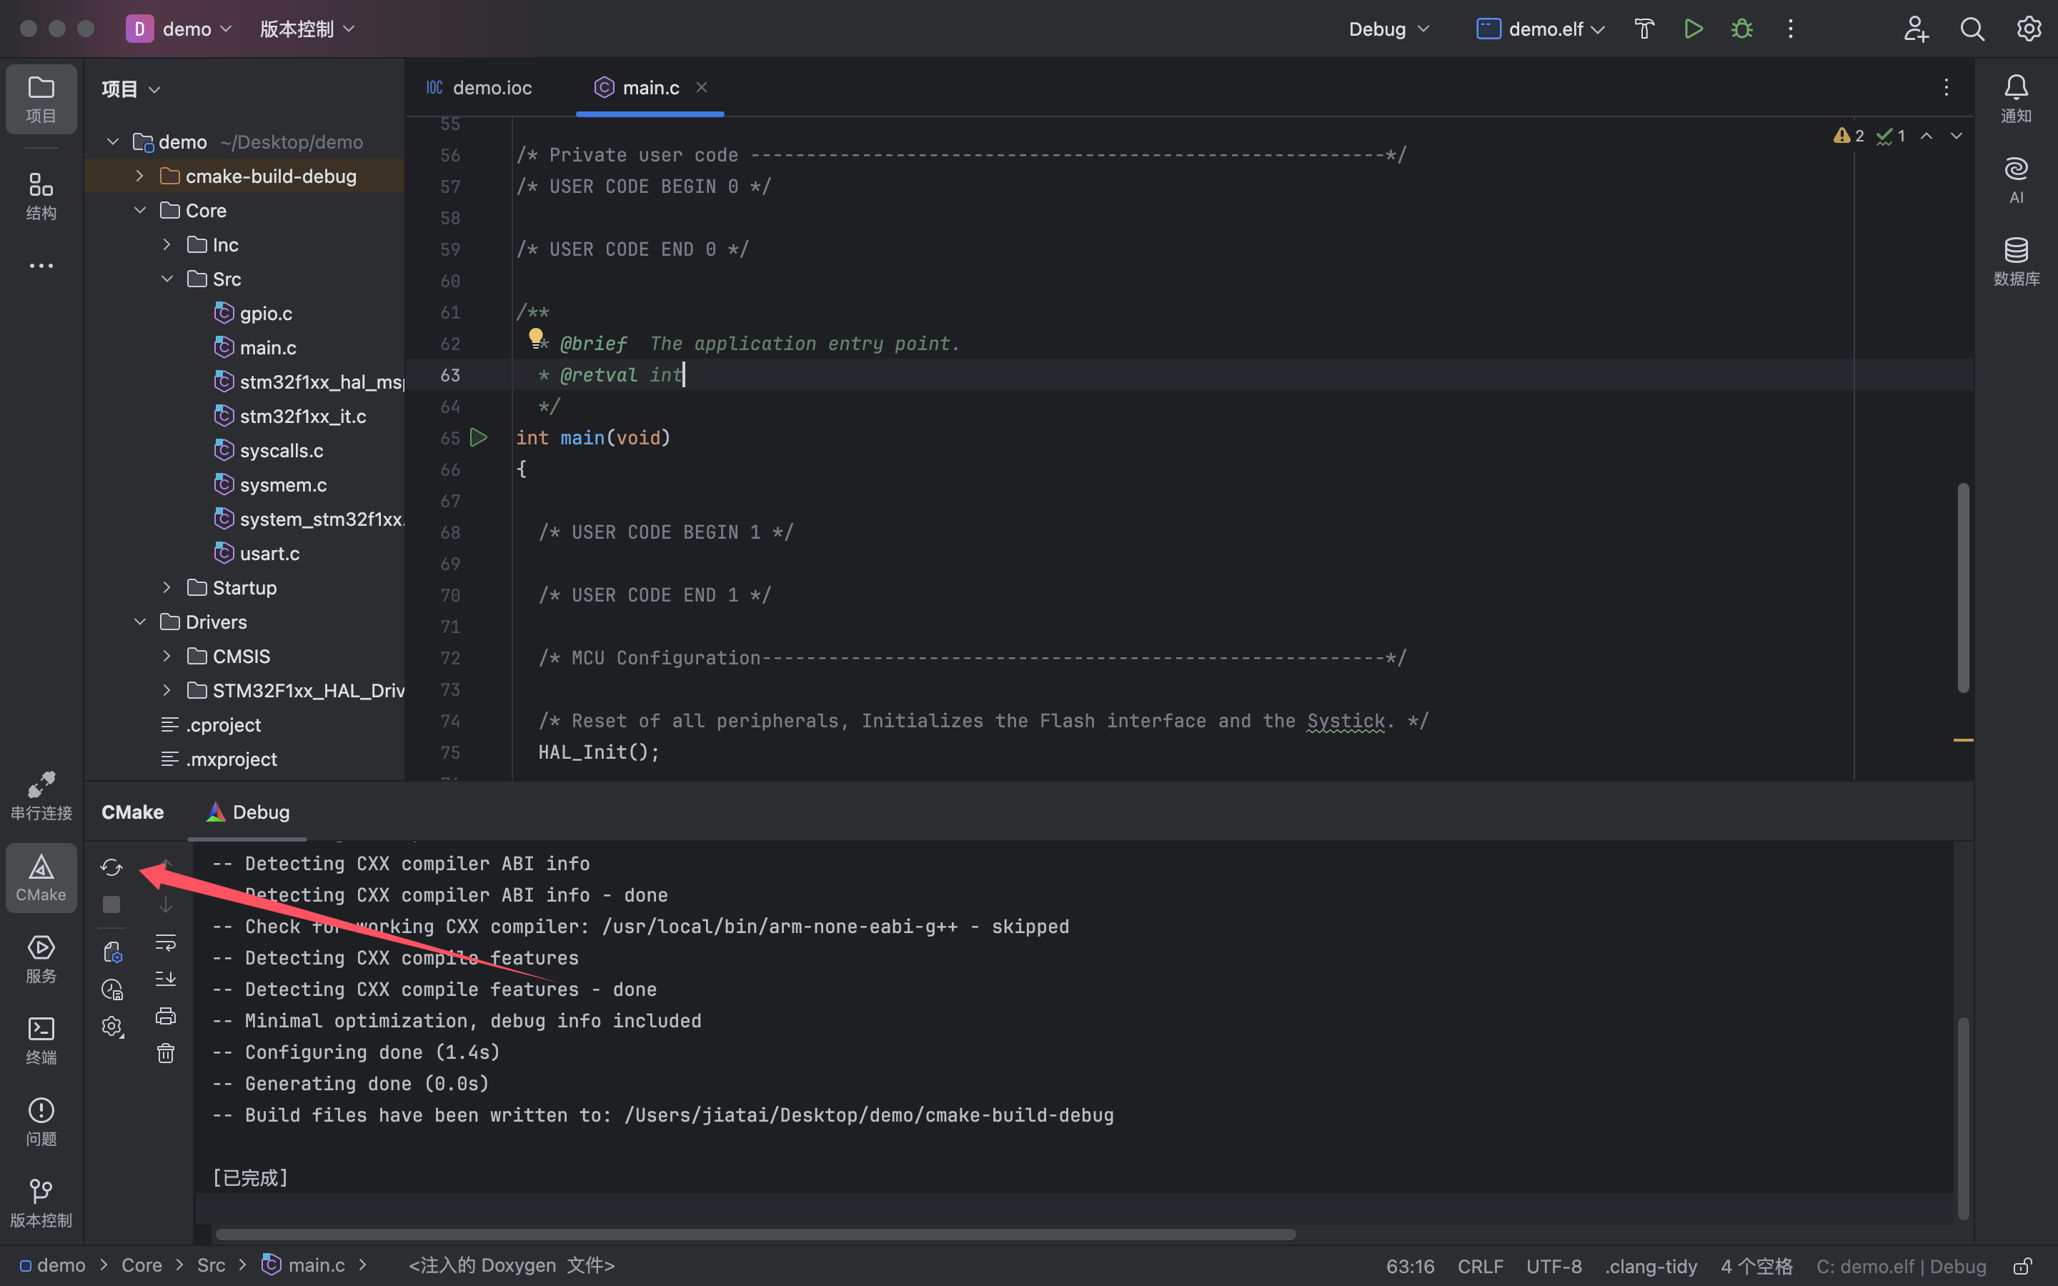Click the run gutter icon beside main
This screenshot has height=1286, width=2058.
(x=479, y=437)
